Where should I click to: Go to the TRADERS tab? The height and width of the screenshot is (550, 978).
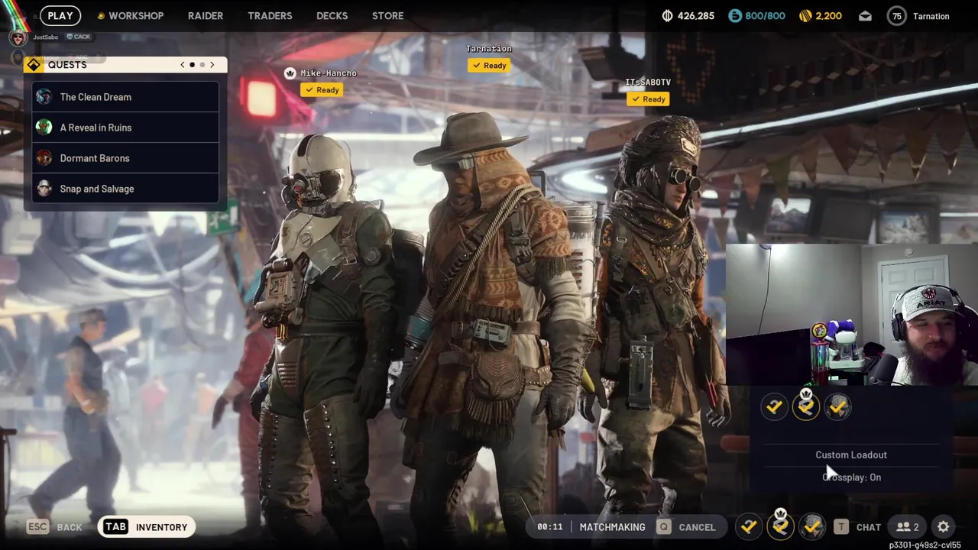270,15
